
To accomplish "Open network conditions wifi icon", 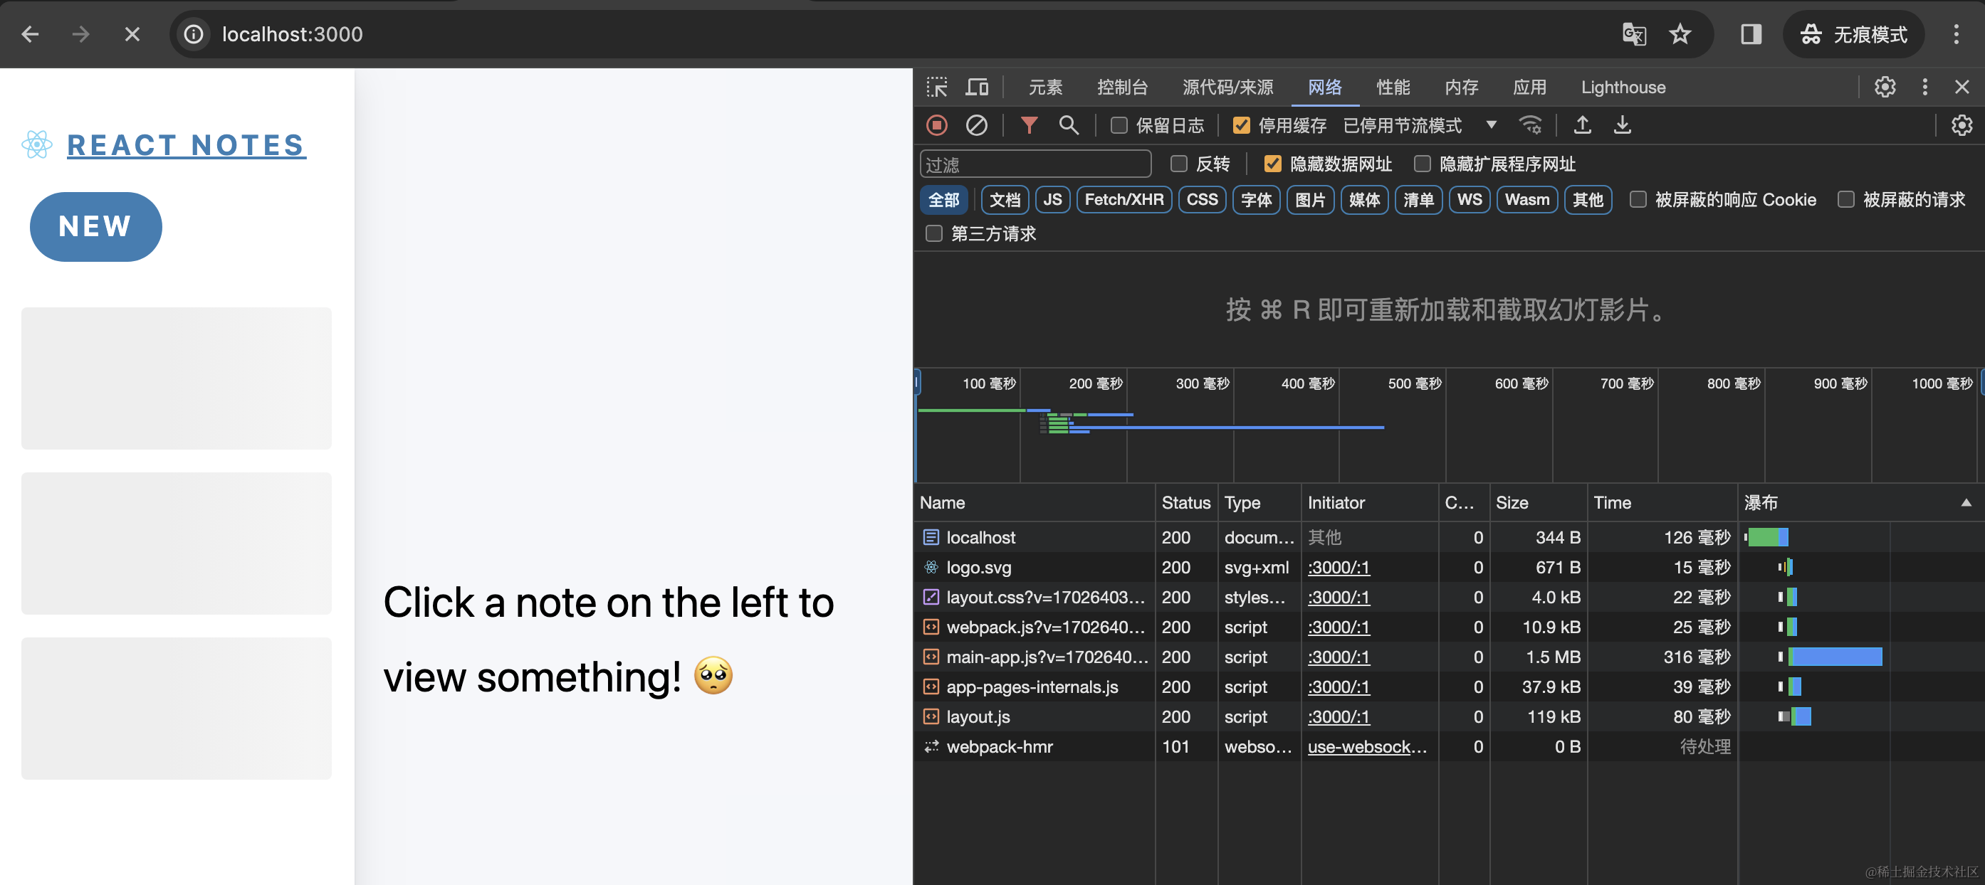I will coord(1530,124).
